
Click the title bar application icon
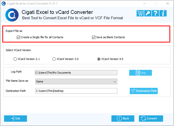pos(4,4)
